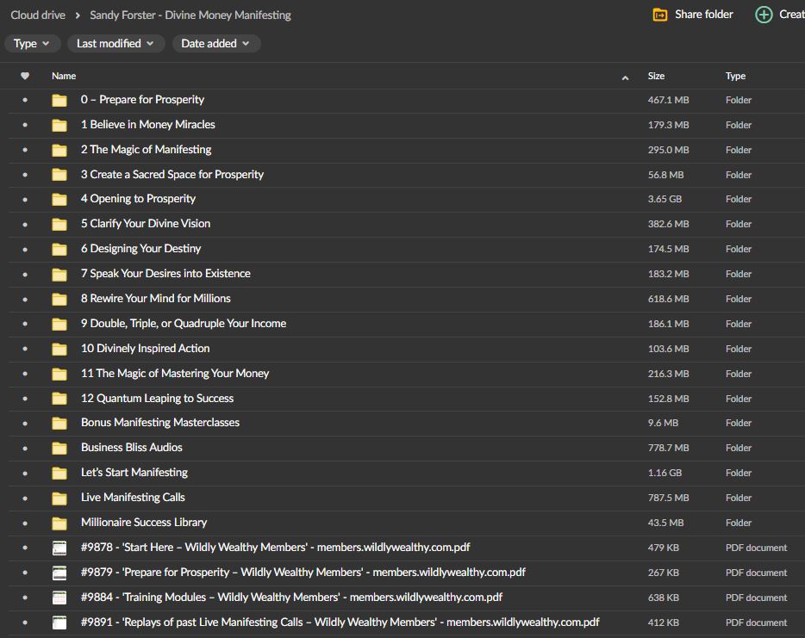Open the folder icon for 0 – Prepare for Prosperity
The height and width of the screenshot is (638, 805).
(x=59, y=100)
